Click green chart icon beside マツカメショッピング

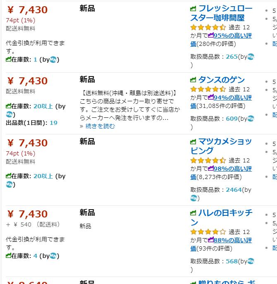[193, 141]
